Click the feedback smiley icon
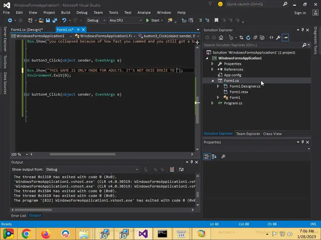The width and height of the screenshot is (321, 240). point(220,4)
